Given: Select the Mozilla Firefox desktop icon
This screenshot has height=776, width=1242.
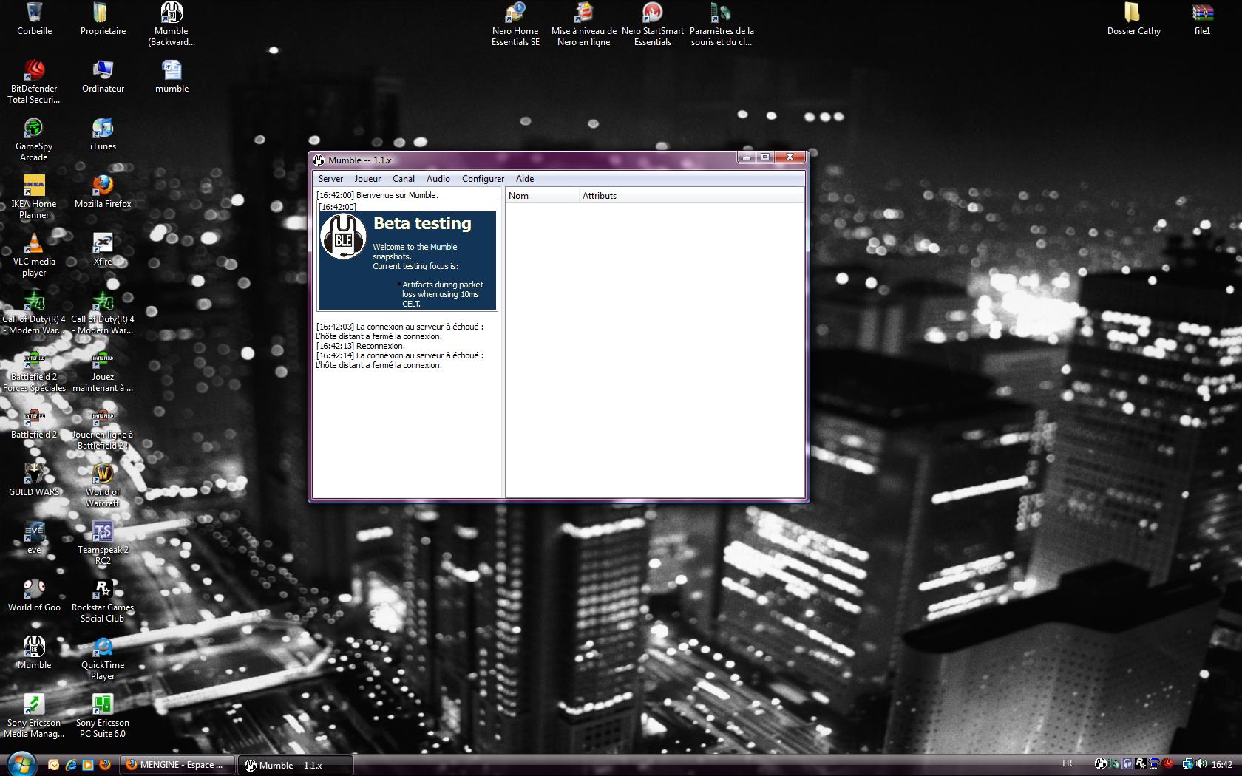Looking at the screenshot, I should pos(103,191).
